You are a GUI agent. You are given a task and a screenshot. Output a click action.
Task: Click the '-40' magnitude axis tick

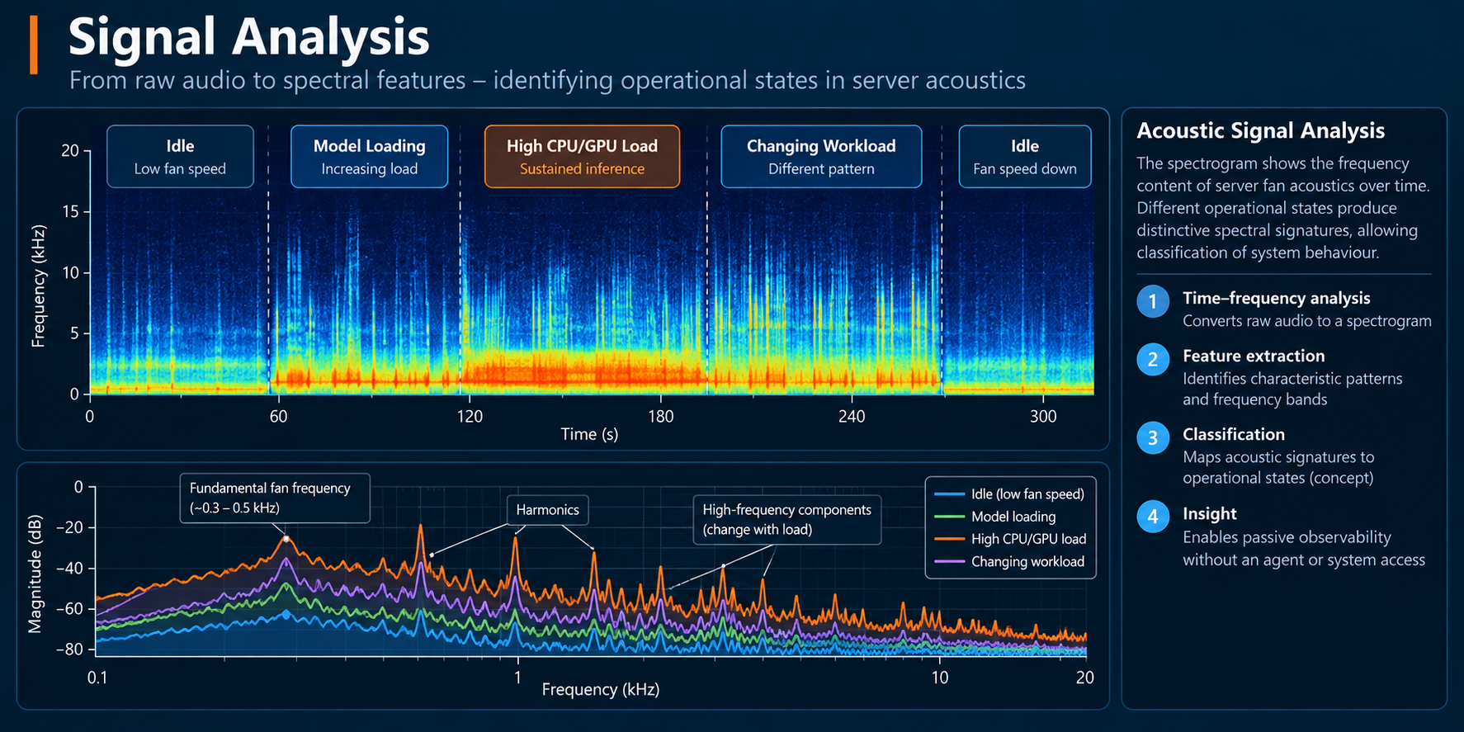pyautogui.click(x=72, y=568)
